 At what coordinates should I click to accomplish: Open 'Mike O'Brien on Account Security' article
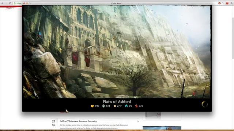click(x=79, y=121)
